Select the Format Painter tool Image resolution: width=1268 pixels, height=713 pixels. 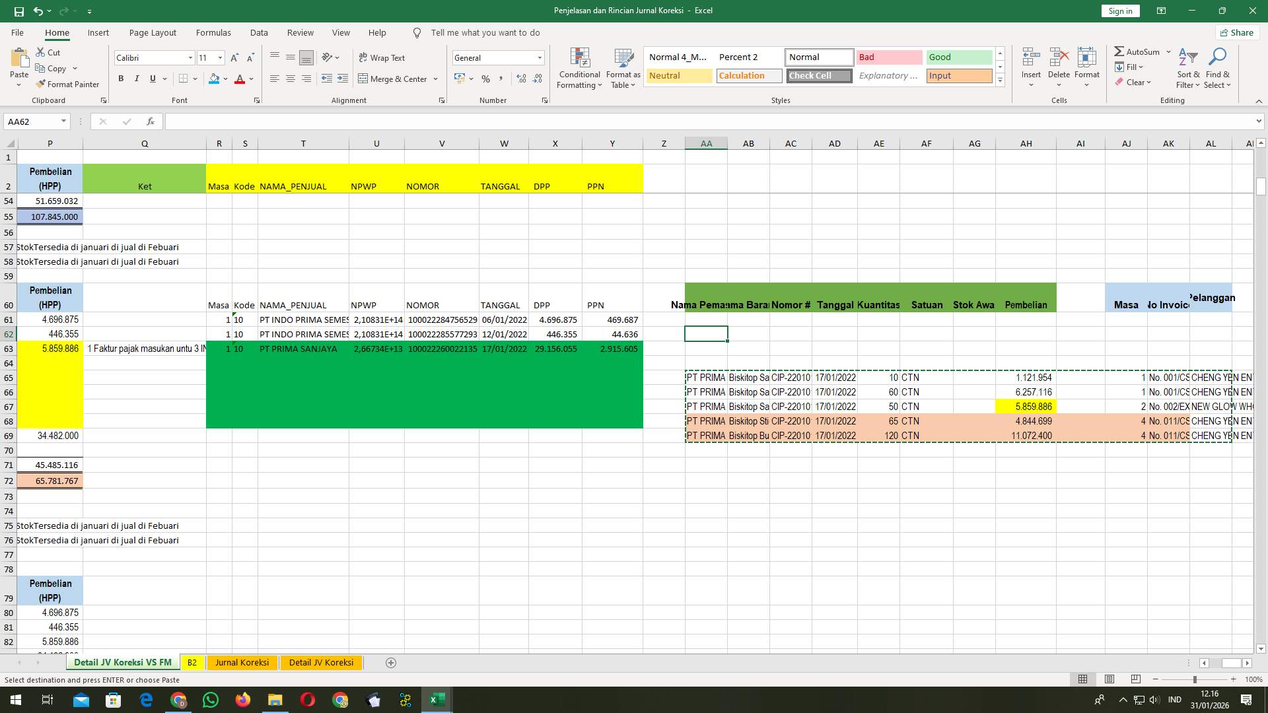(68, 85)
